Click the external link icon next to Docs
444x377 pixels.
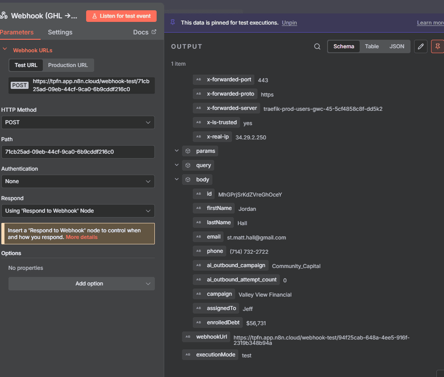(154, 32)
